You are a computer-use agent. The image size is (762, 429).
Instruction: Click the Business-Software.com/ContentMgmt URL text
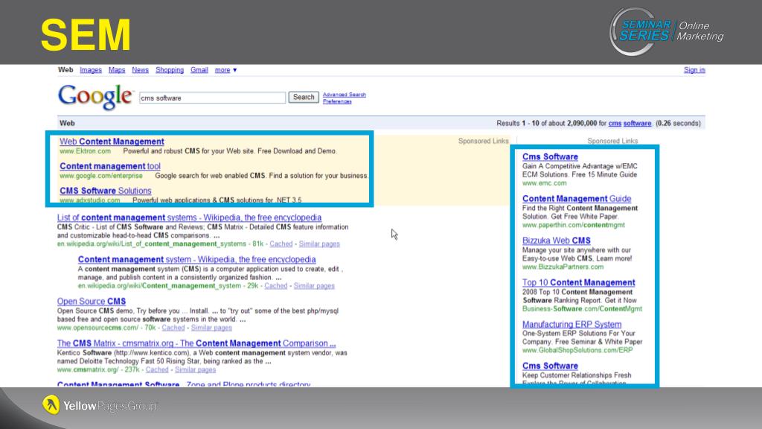pos(582,309)
